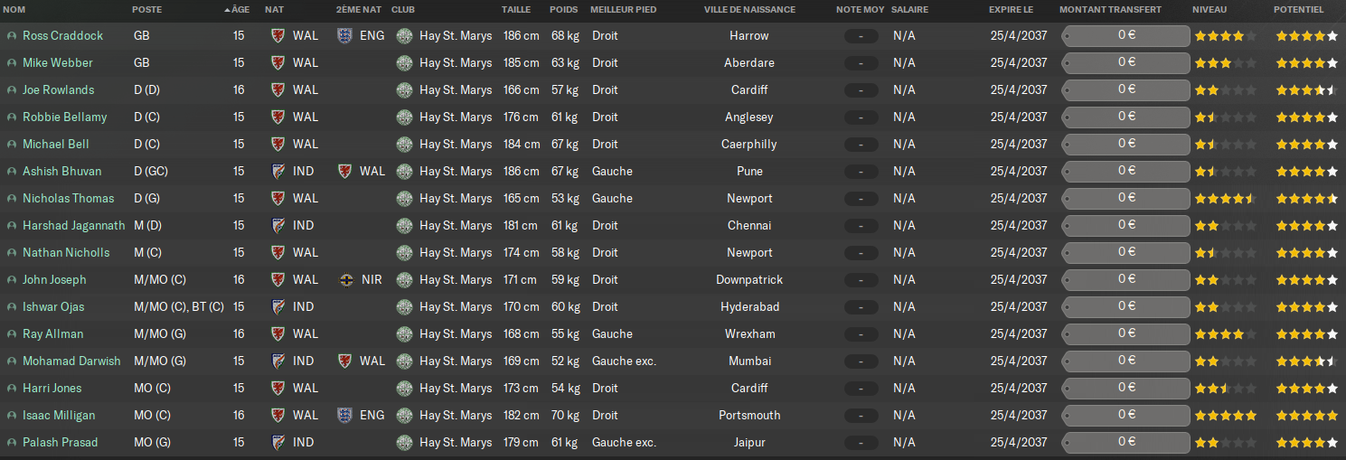Click the England flag in Ross Craddock's row

point(344,36)
